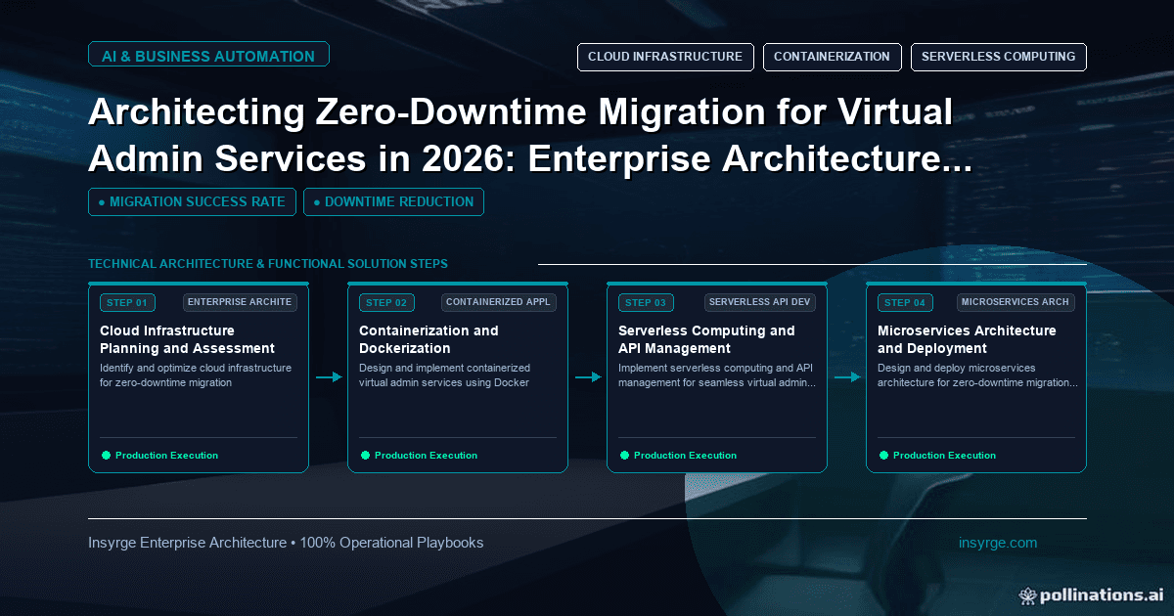This screenshot has width=1174, height=616.
Task: Click Production Execution status dot in step 04
Action: click(x=883, y=455)
